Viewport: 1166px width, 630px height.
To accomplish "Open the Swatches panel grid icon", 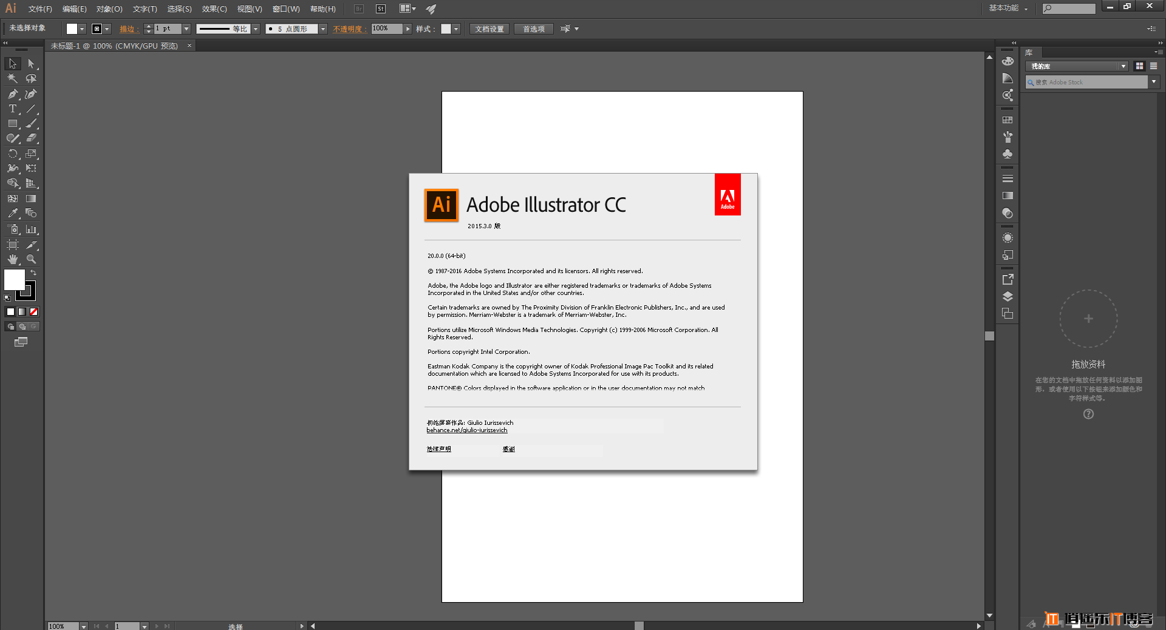I will click(x=1007, y=120).
